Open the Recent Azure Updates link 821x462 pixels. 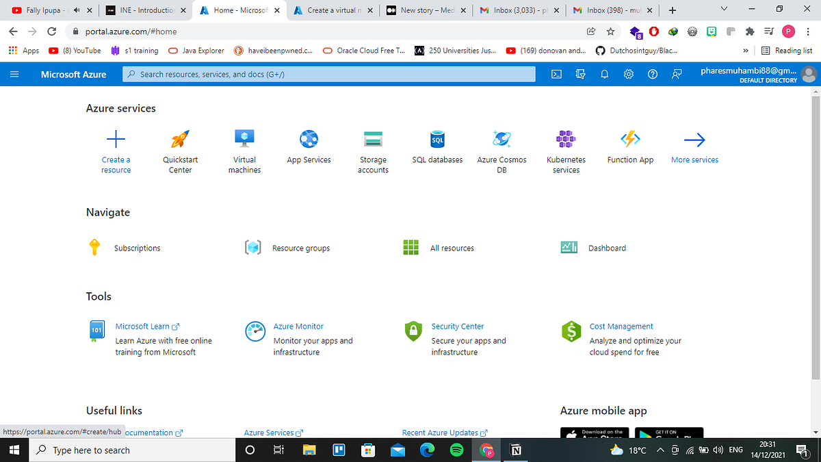(441, 433)
